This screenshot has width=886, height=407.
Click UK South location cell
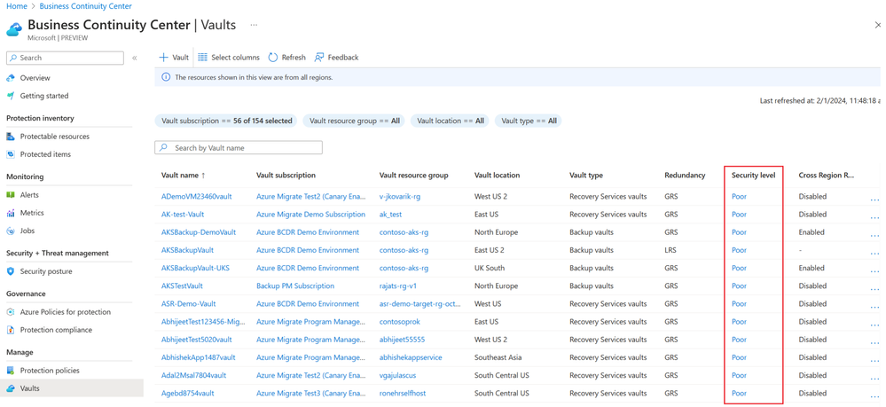click(490, 268)
